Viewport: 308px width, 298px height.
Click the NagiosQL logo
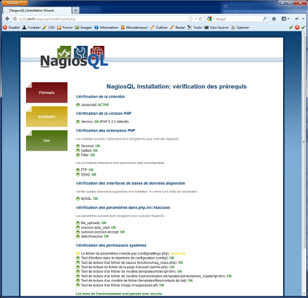click(74, 57)
